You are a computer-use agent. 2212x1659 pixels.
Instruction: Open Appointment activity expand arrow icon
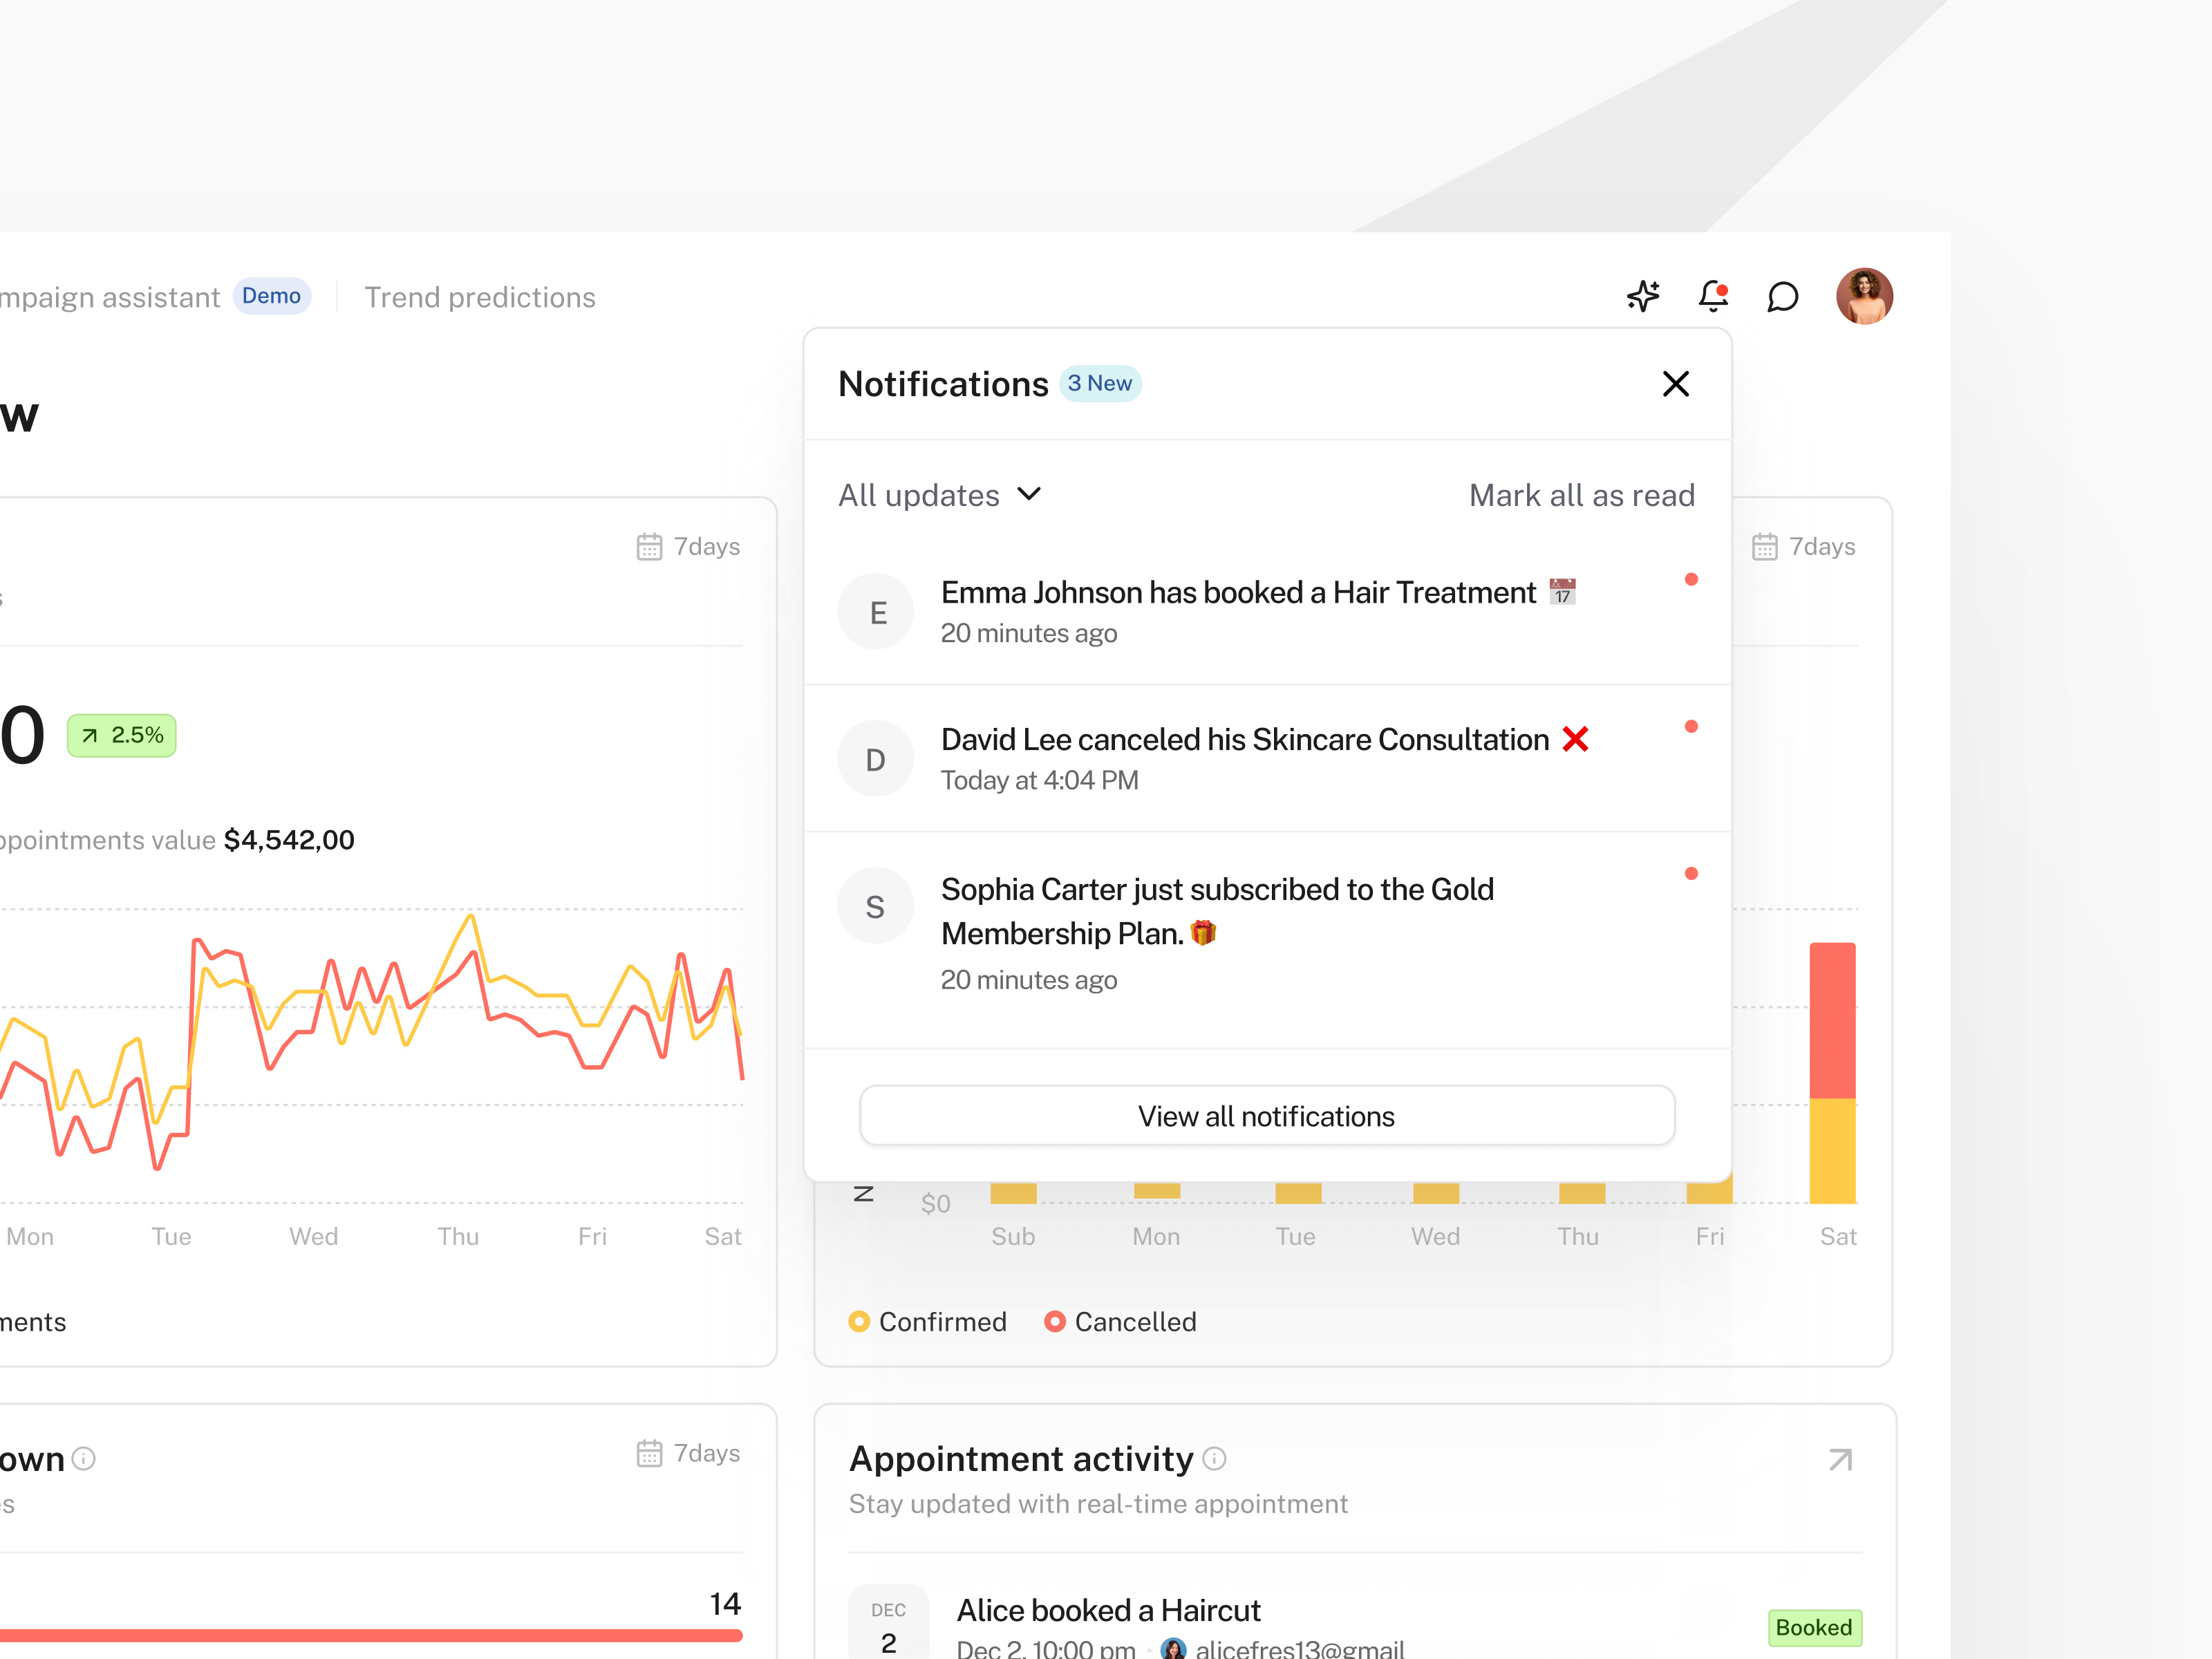tap(1840, 1460)
